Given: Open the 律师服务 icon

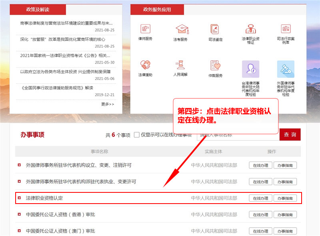Looking at the screenshot, I should (x=145, y=29).
